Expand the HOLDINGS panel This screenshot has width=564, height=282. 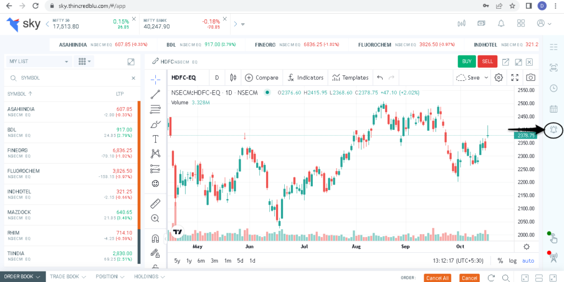[x=149, y=277]
